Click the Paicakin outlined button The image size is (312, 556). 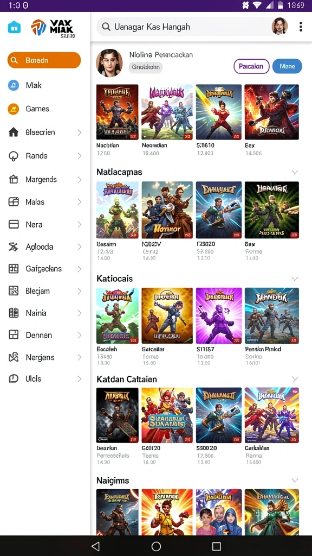coord(251,66)
